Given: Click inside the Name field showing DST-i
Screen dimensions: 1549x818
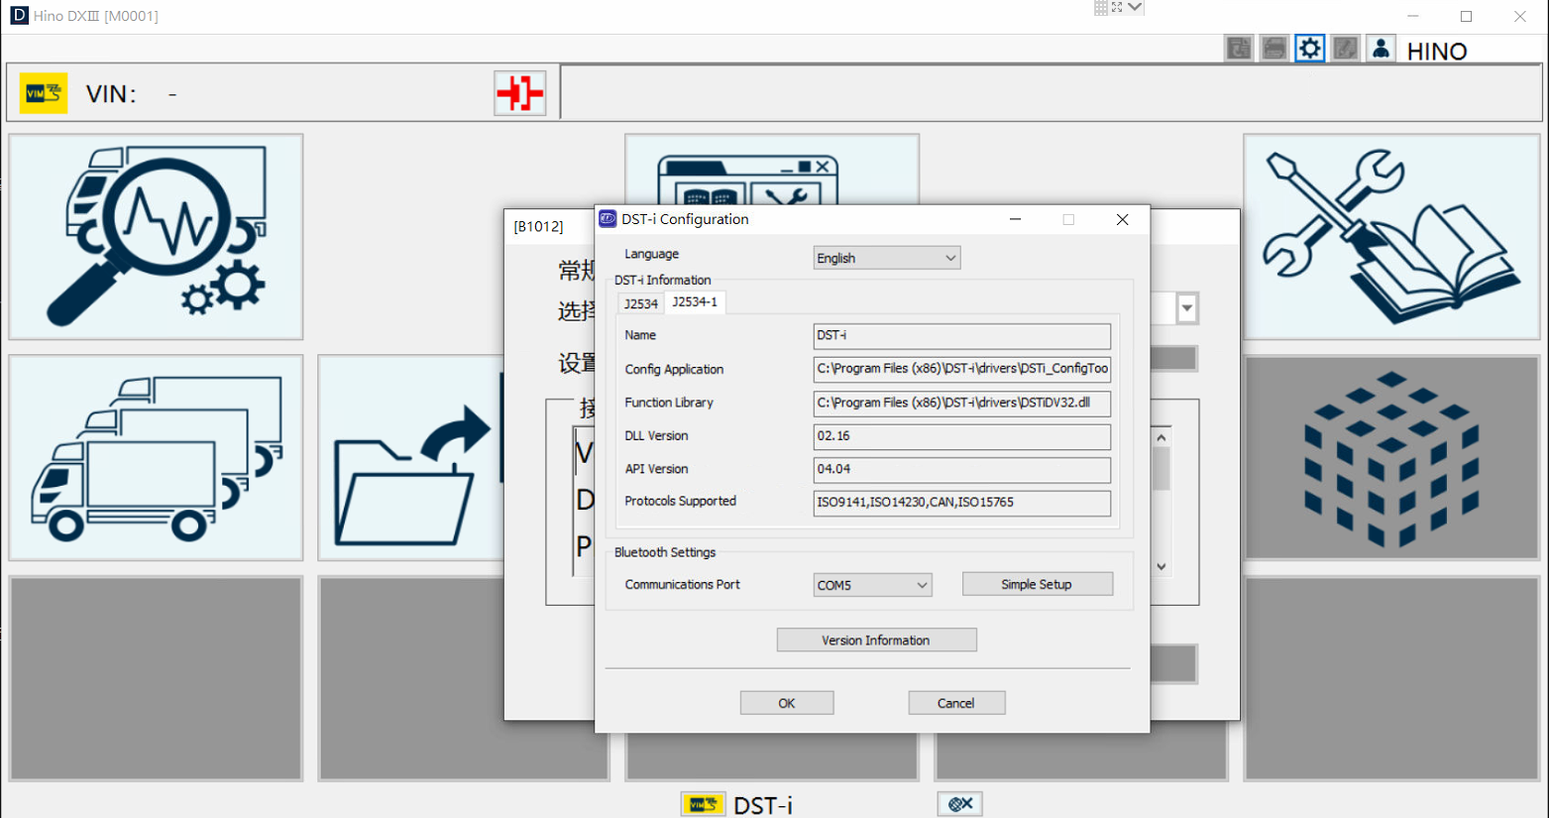Looking at the screenshot, I should pyautogui.click(x=960, y=336).
